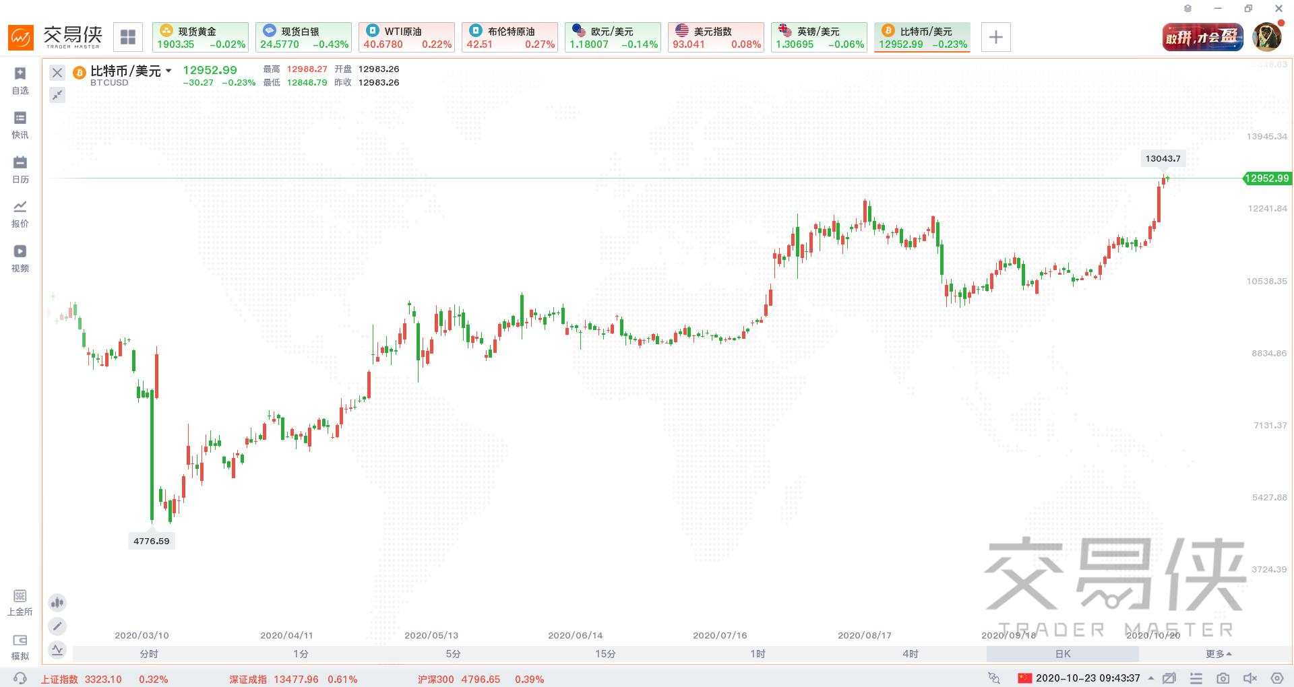Click the headset customer service icon
Viewport: 1294px width, 687px height.
(20, 678)
